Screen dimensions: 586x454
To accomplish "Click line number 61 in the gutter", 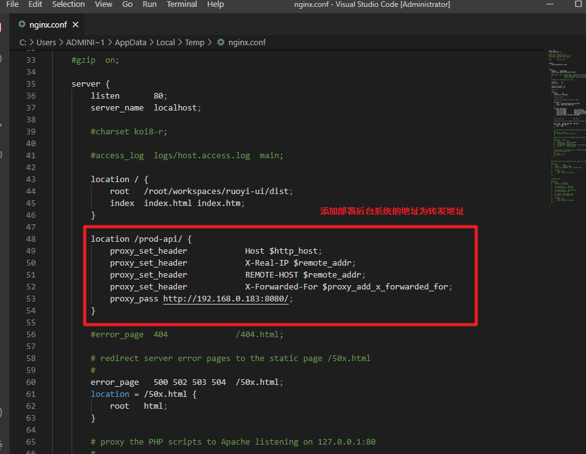I will 31,394.
